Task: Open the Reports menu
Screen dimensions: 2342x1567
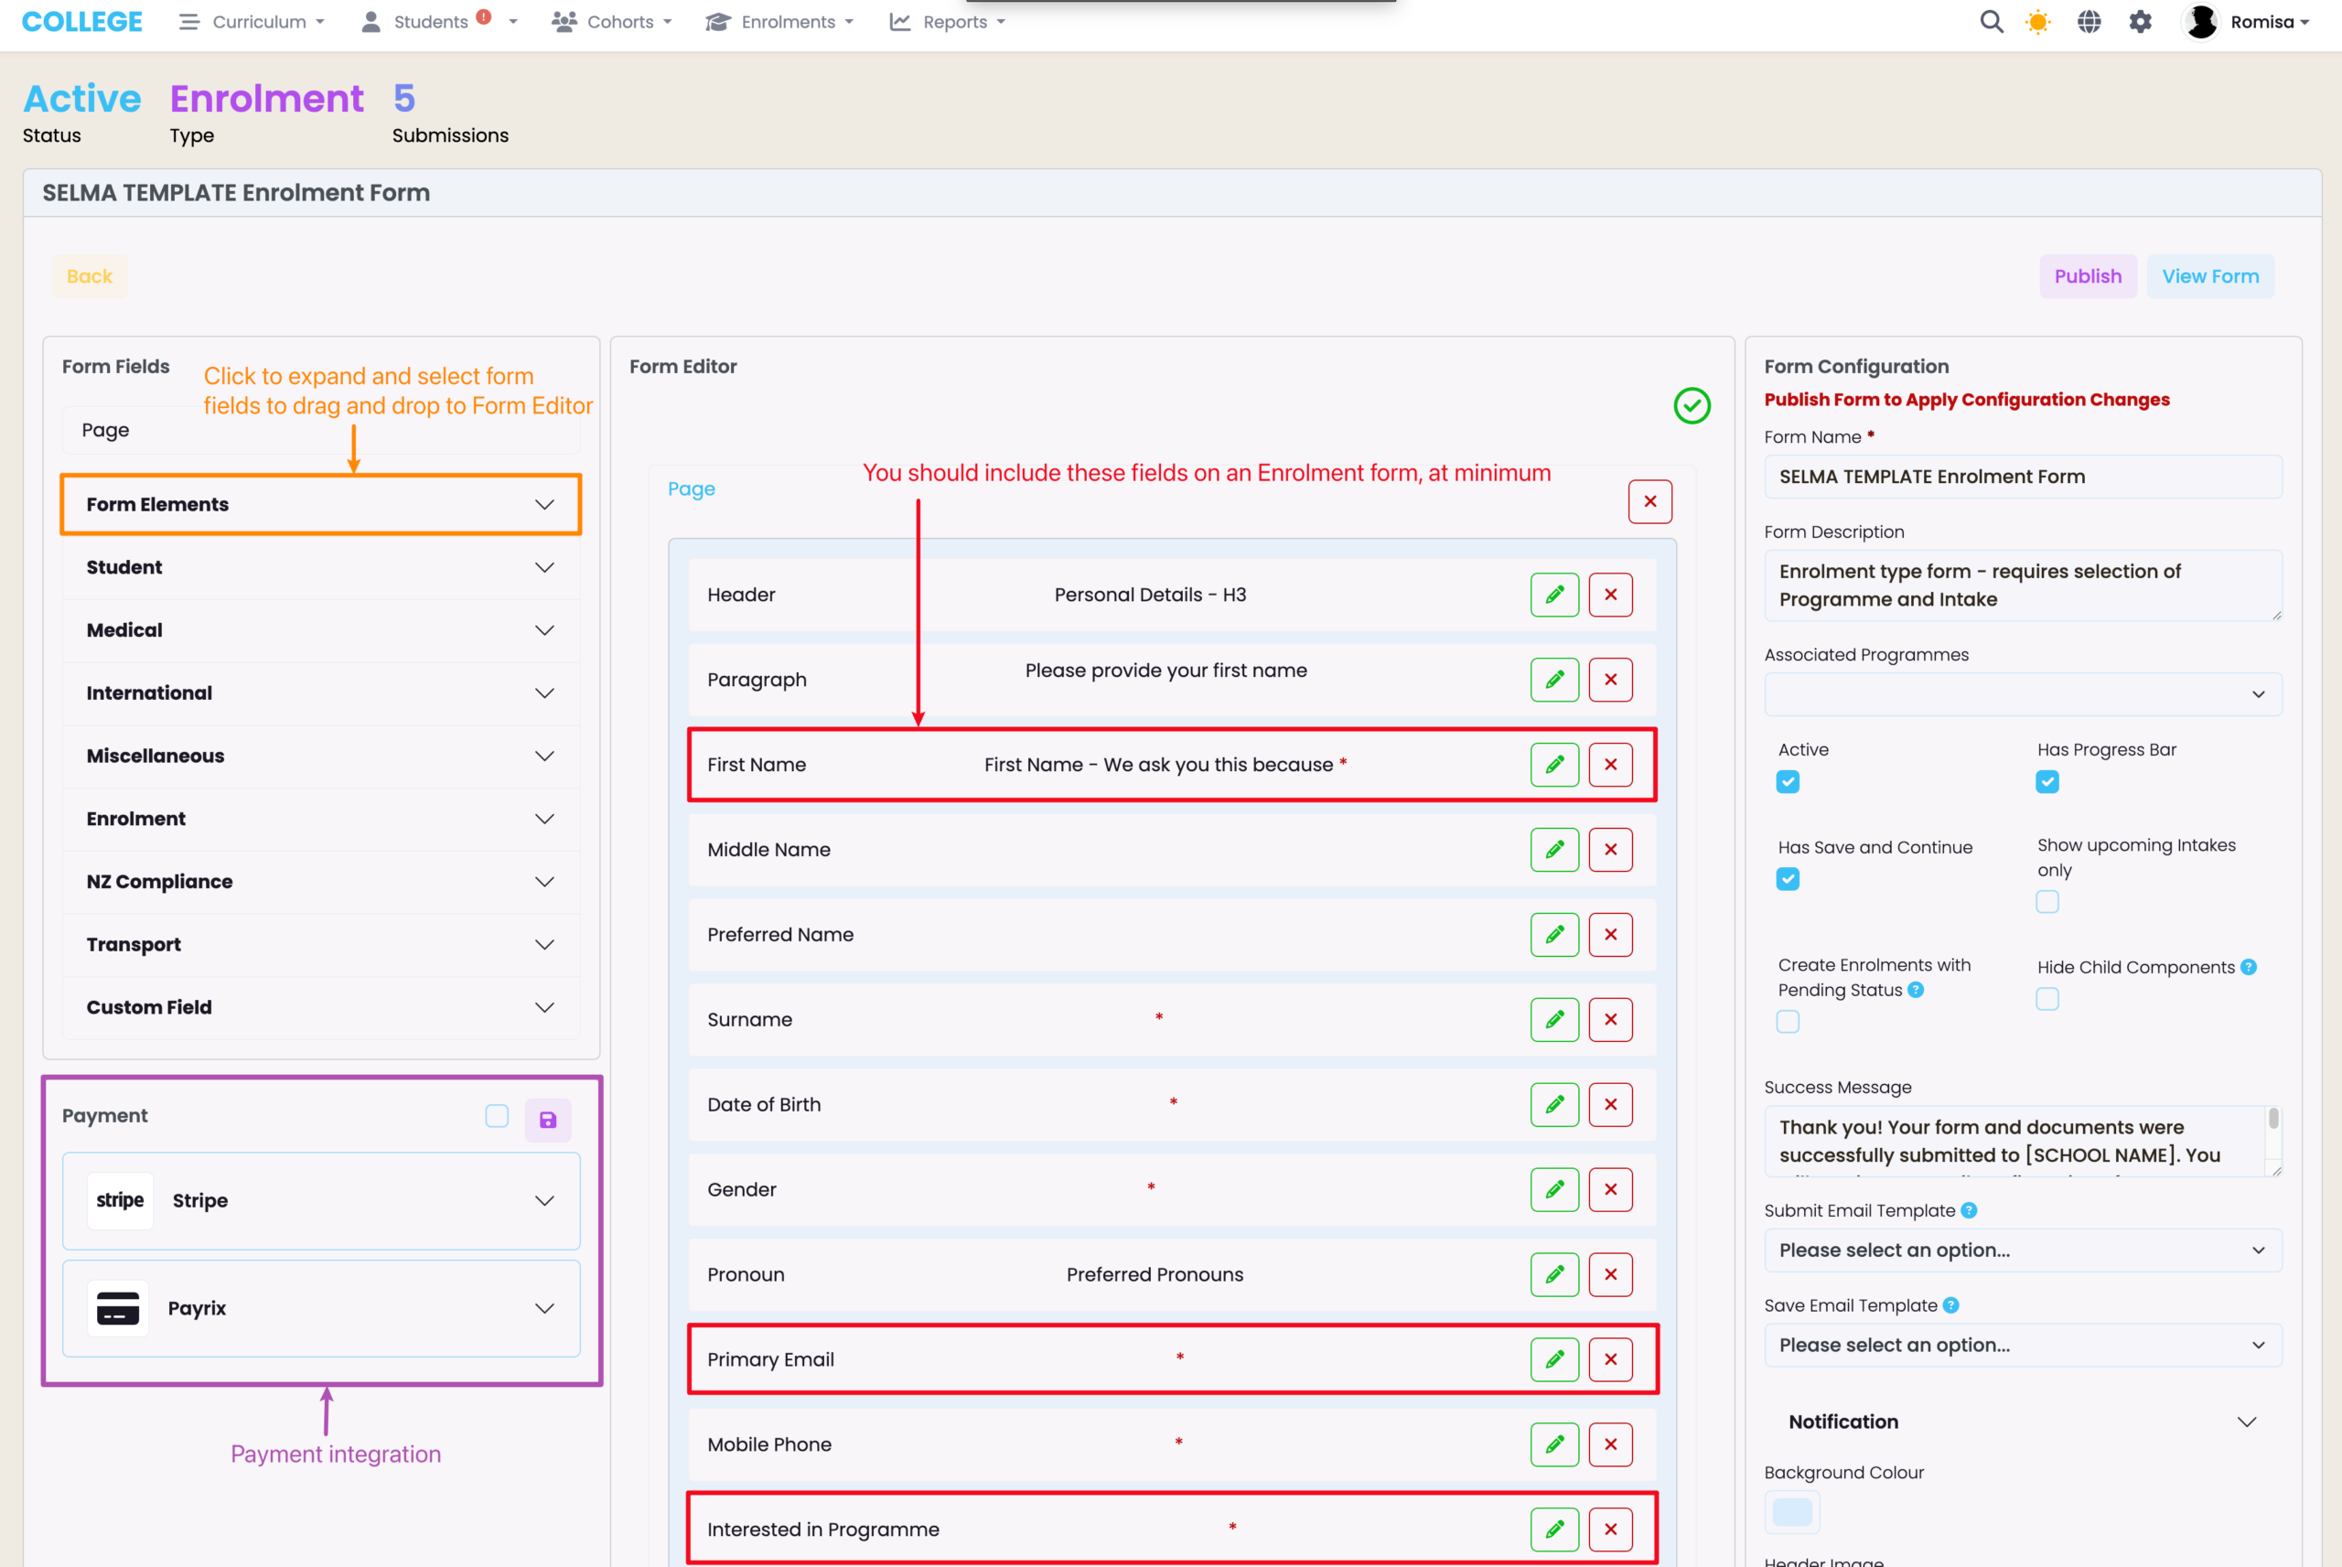Action: (x=946, y=22)
